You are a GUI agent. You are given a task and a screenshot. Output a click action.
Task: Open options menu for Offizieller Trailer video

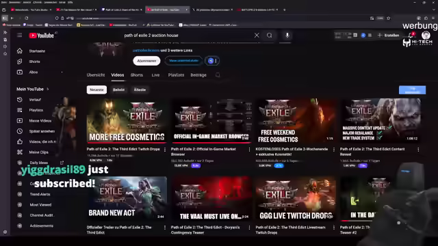pos(165,228)
